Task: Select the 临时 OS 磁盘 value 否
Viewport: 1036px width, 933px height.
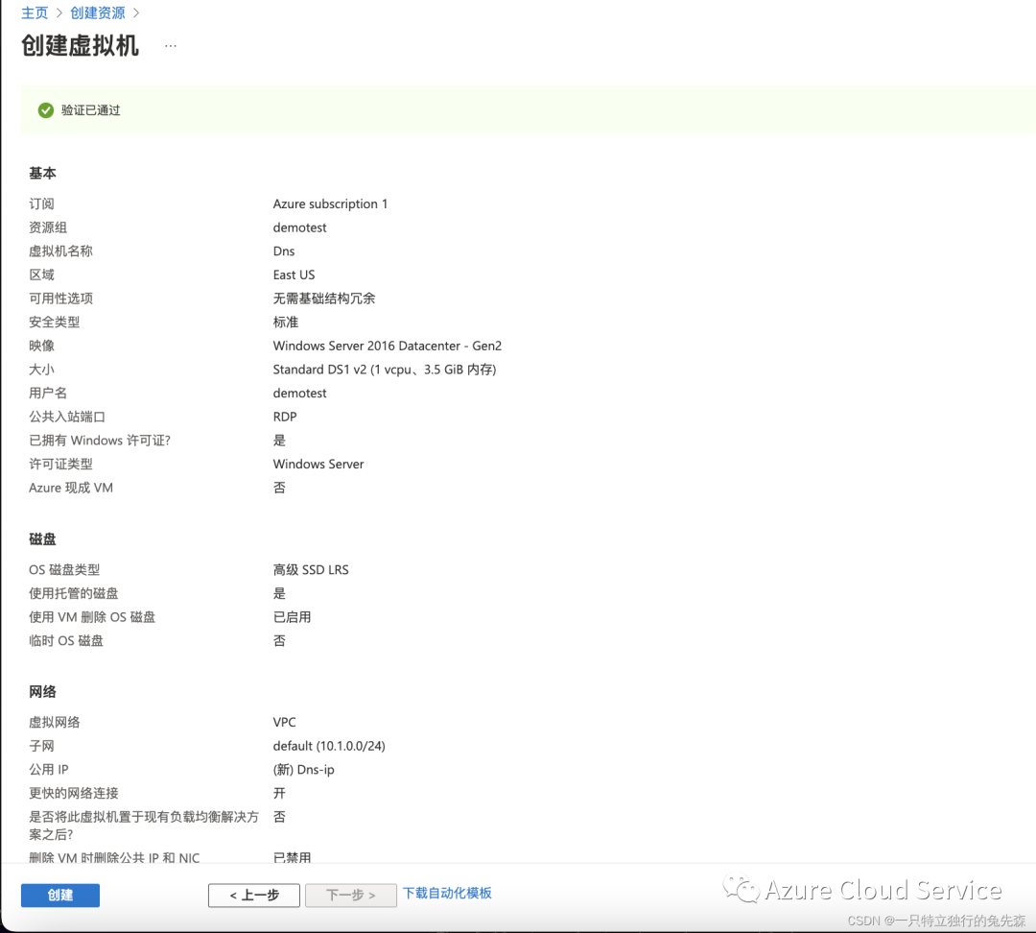Action: [x=279, y=641]
